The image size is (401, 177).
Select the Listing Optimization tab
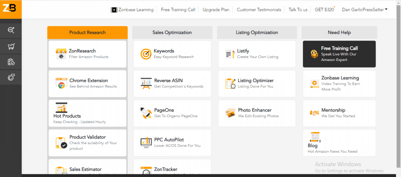(x=257, y=32)
